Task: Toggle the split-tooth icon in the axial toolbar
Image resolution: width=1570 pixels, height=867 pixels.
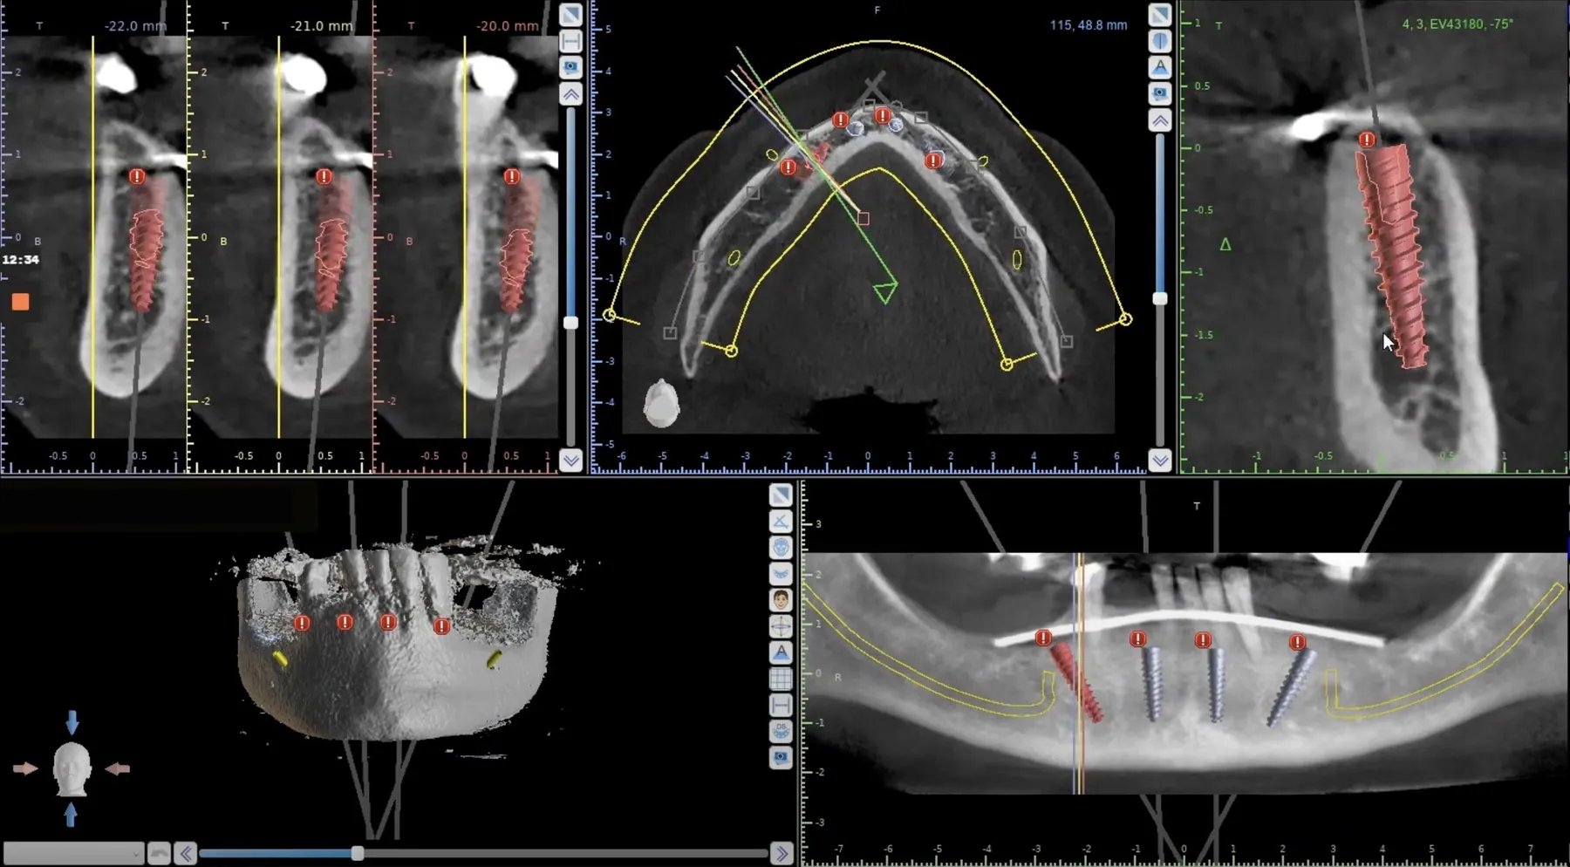Action: point(1159,41)
